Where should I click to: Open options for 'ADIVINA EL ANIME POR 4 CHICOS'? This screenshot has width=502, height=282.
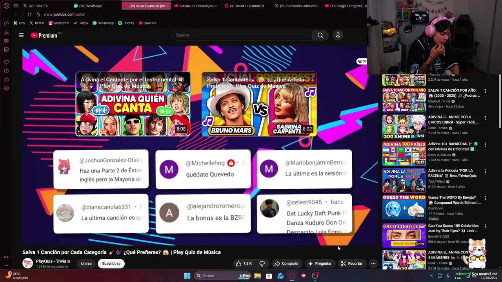(x=485, y=117)
